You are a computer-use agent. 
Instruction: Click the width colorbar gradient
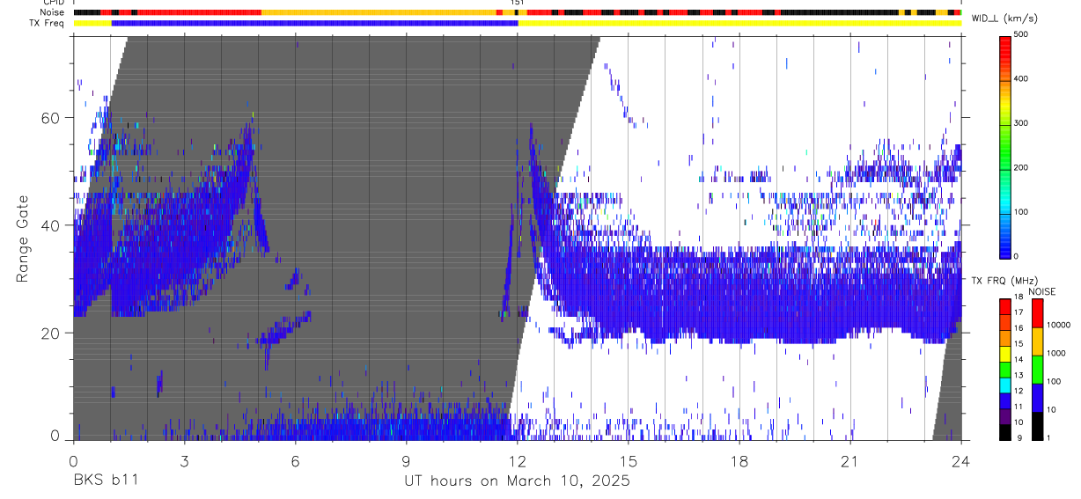click(x=1005, y=146)
